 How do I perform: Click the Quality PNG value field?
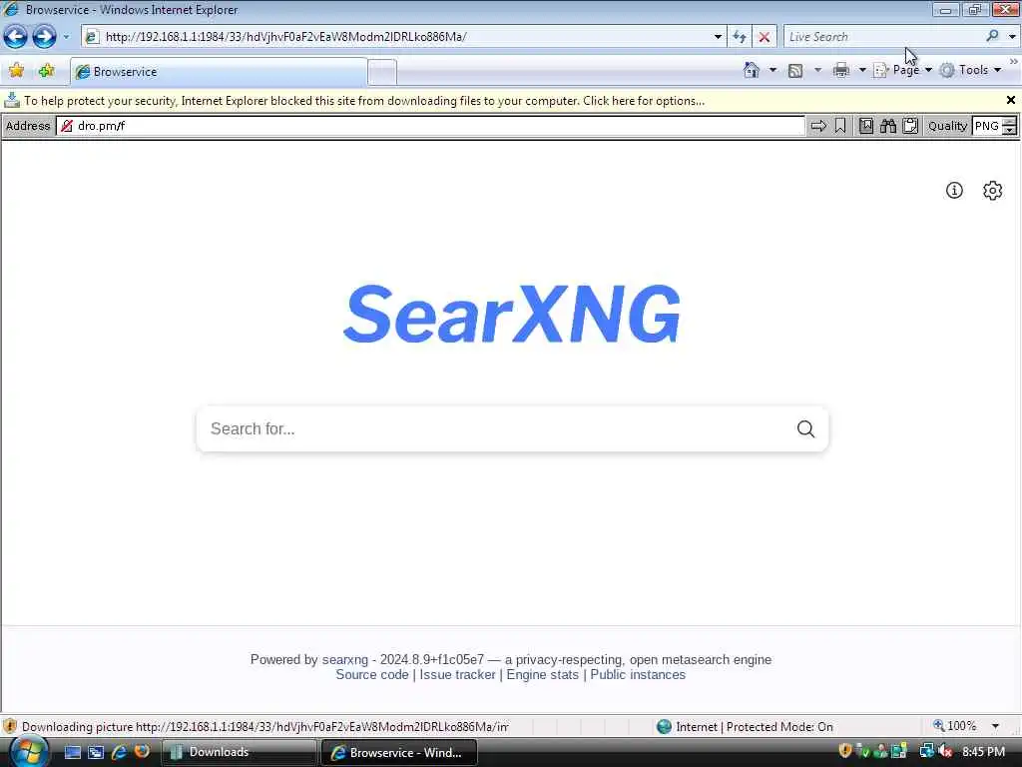coord(987,126)
